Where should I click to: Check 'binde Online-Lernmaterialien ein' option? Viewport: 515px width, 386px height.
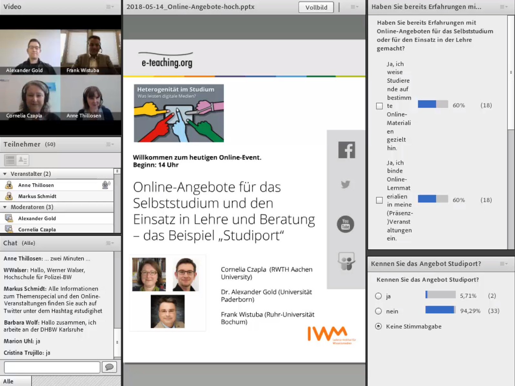pos(379,200)
